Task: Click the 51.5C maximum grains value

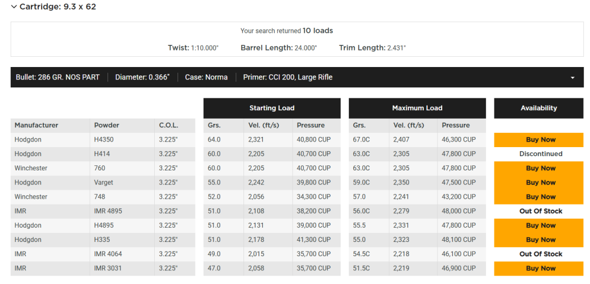Action: (x=361, y=268)
